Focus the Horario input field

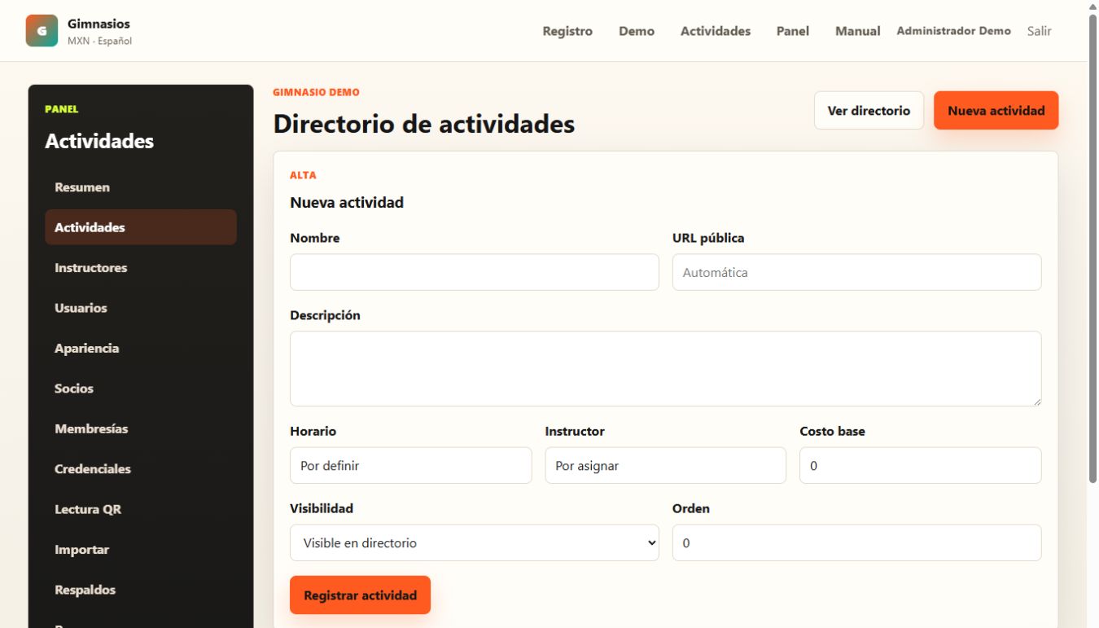[411, 465]
